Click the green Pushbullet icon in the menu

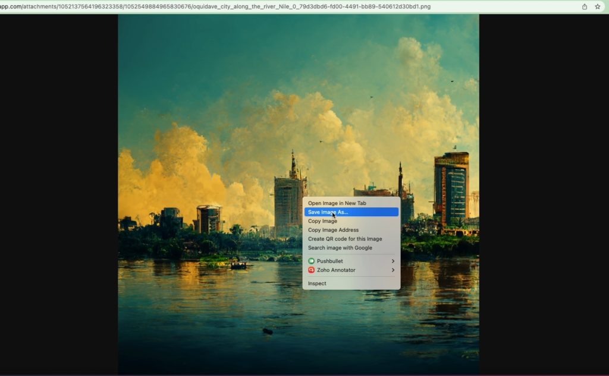click(x=311, y=261)
